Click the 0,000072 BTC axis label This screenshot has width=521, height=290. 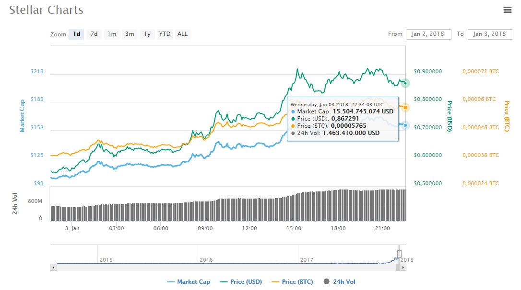point(481,72)
